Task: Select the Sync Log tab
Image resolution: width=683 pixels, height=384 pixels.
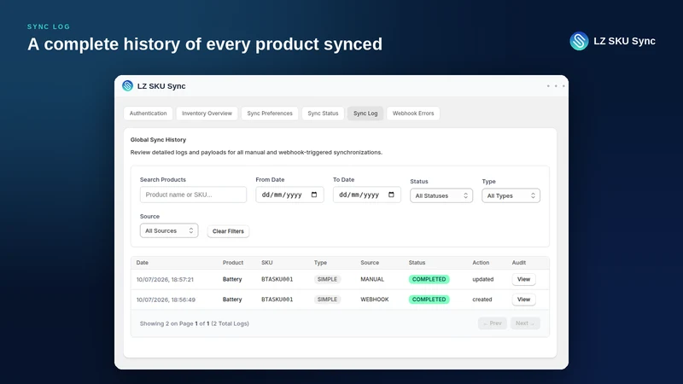Action: click(365, 113)
